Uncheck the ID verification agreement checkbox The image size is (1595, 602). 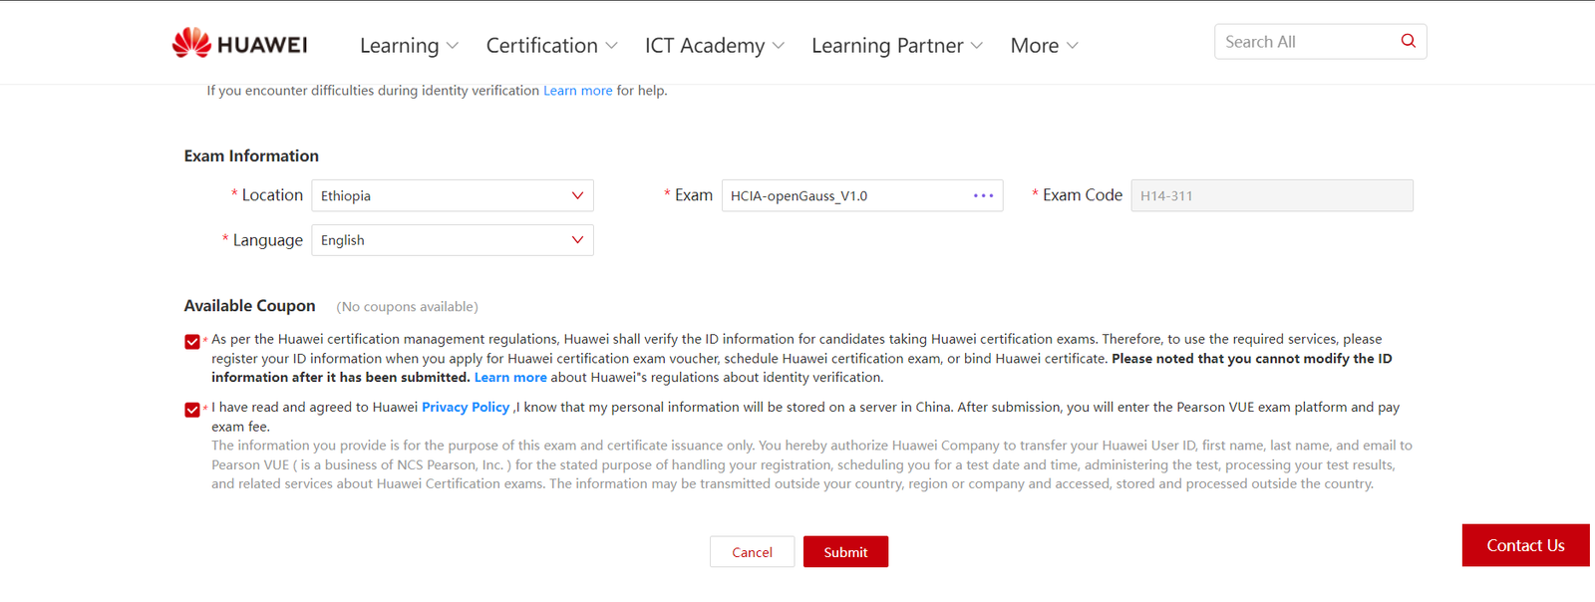(x=192, y=342)
